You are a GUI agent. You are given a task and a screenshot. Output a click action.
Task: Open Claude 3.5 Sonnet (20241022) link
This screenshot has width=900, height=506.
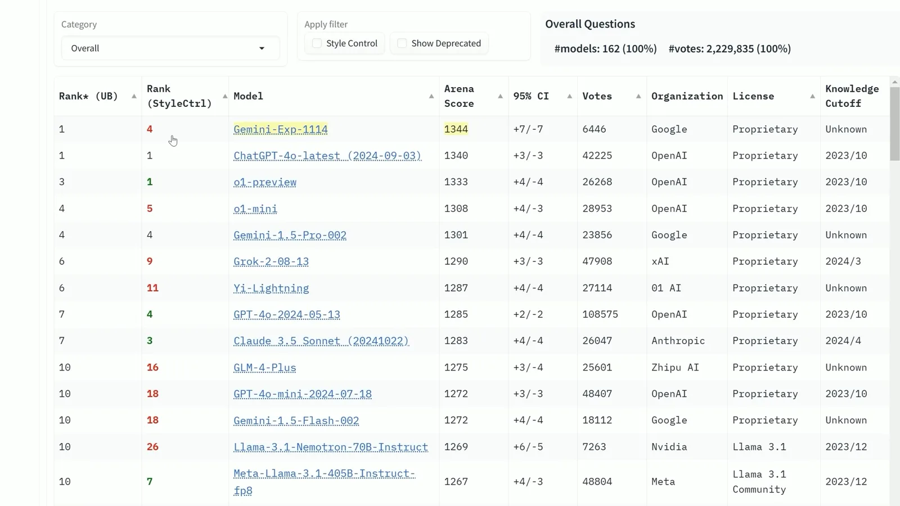(x=321, y=341)
